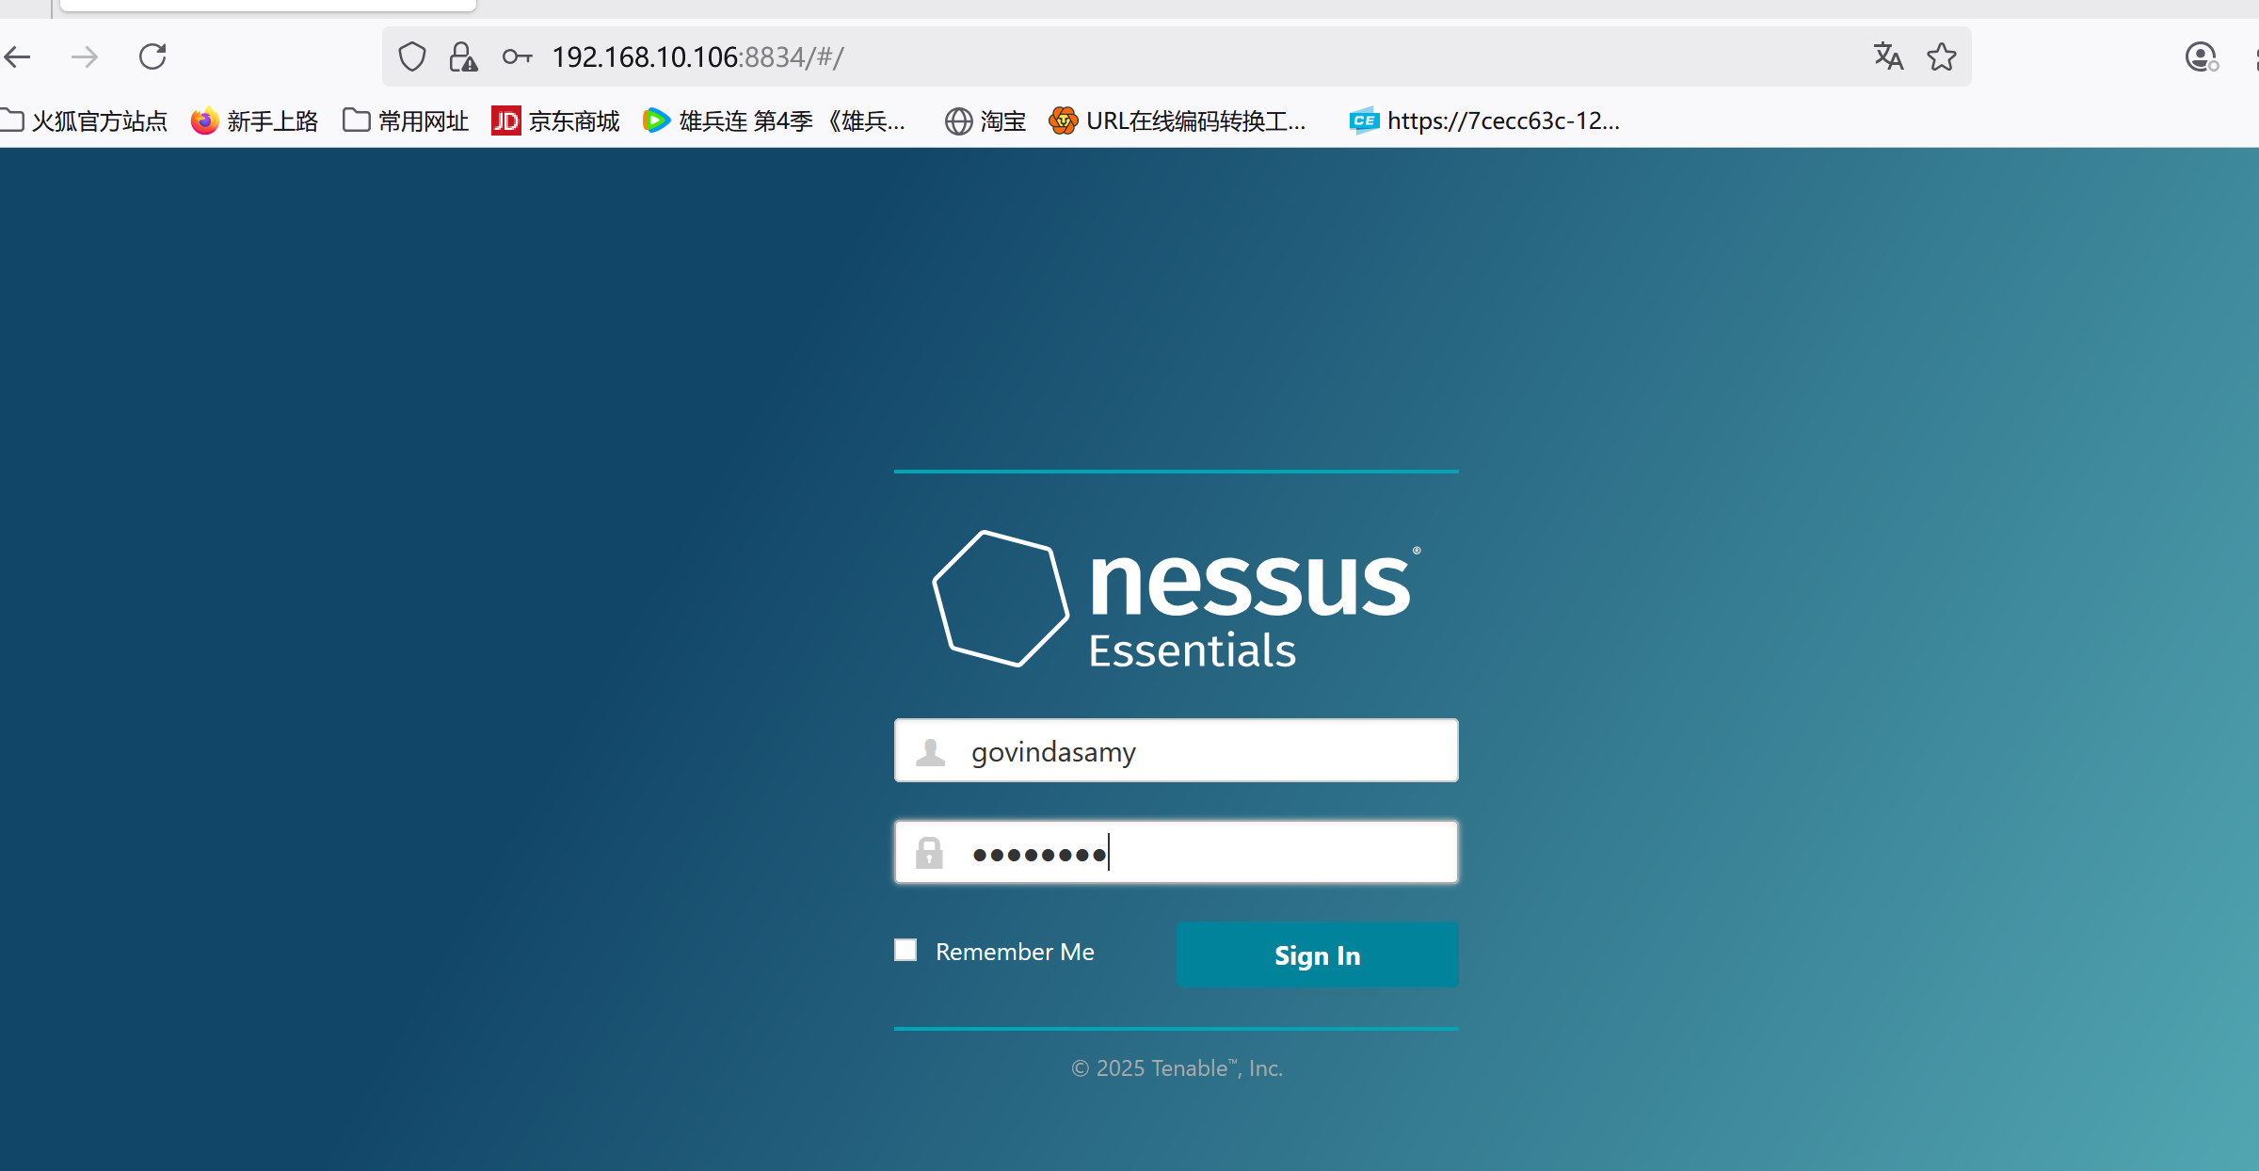The height and width of the screenshot is (1171, 2259).
Task: Click the user silhouette icon in username field
Action: 931,752
